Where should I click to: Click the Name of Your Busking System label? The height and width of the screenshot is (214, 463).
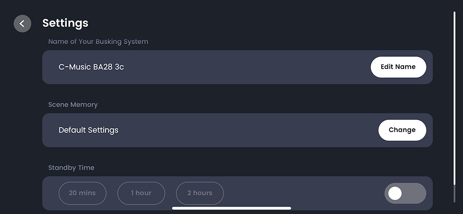coord(98,42)
